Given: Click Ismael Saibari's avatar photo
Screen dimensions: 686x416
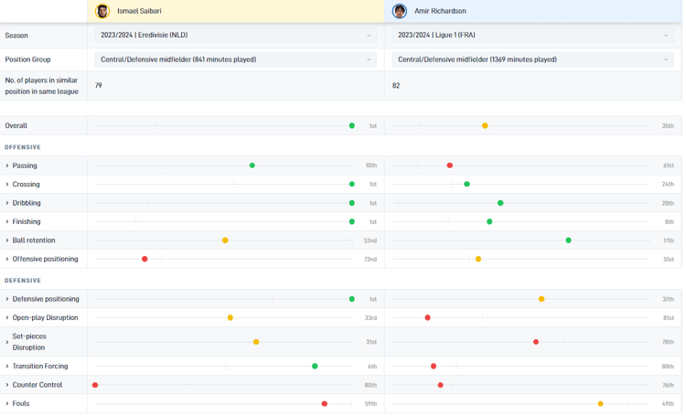Looking at the screenshot, I should pos(102,11).
